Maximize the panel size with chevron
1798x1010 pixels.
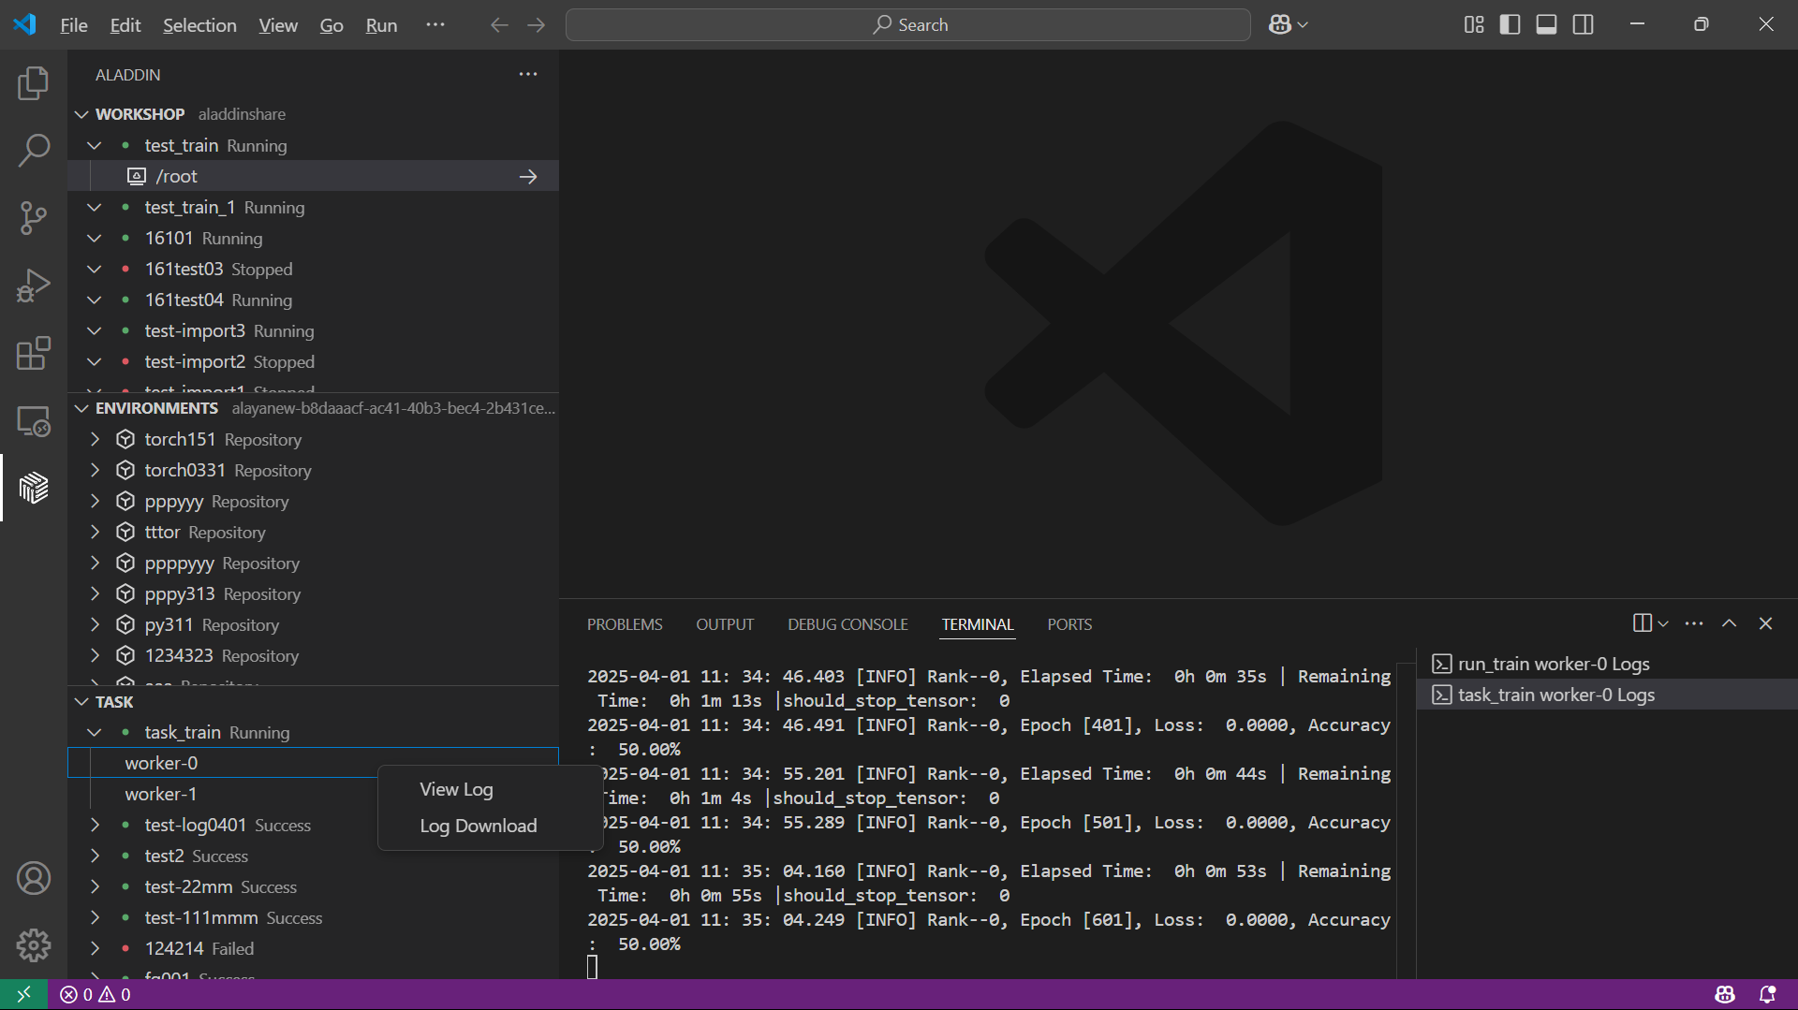click(x=1730, y=623)
